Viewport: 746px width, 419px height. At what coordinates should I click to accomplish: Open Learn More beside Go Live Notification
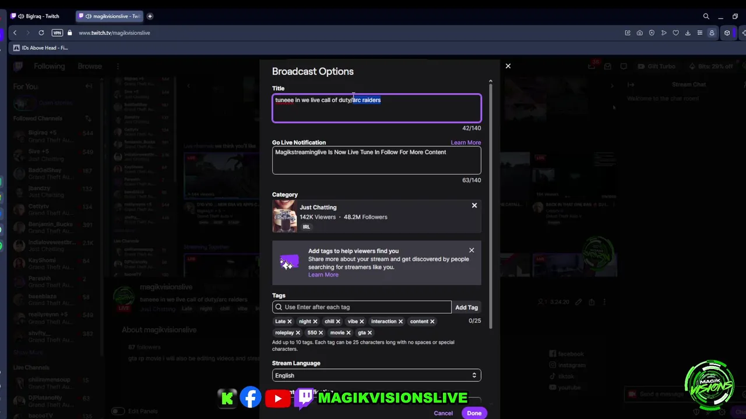(466, 143)
